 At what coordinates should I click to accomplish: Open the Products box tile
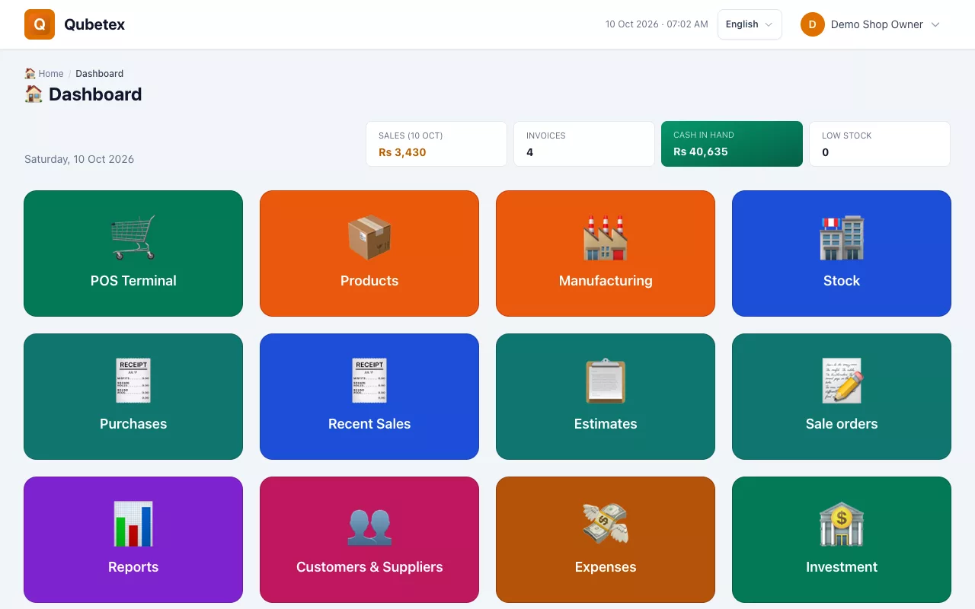[369, 253]
